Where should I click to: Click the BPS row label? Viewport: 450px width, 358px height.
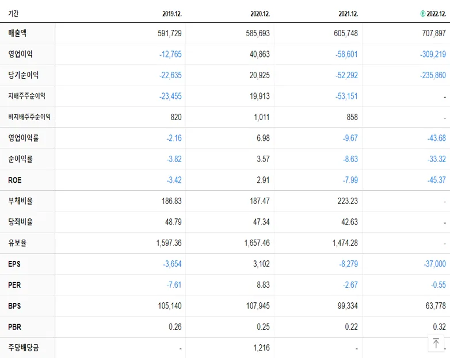pyautogui.click(x=14, y=306)
